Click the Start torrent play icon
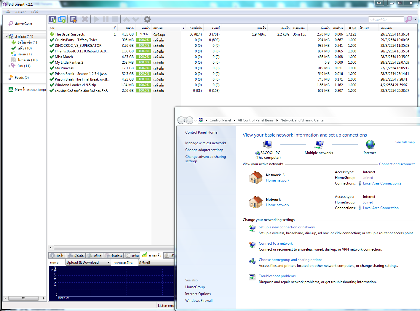 (96, 20)
